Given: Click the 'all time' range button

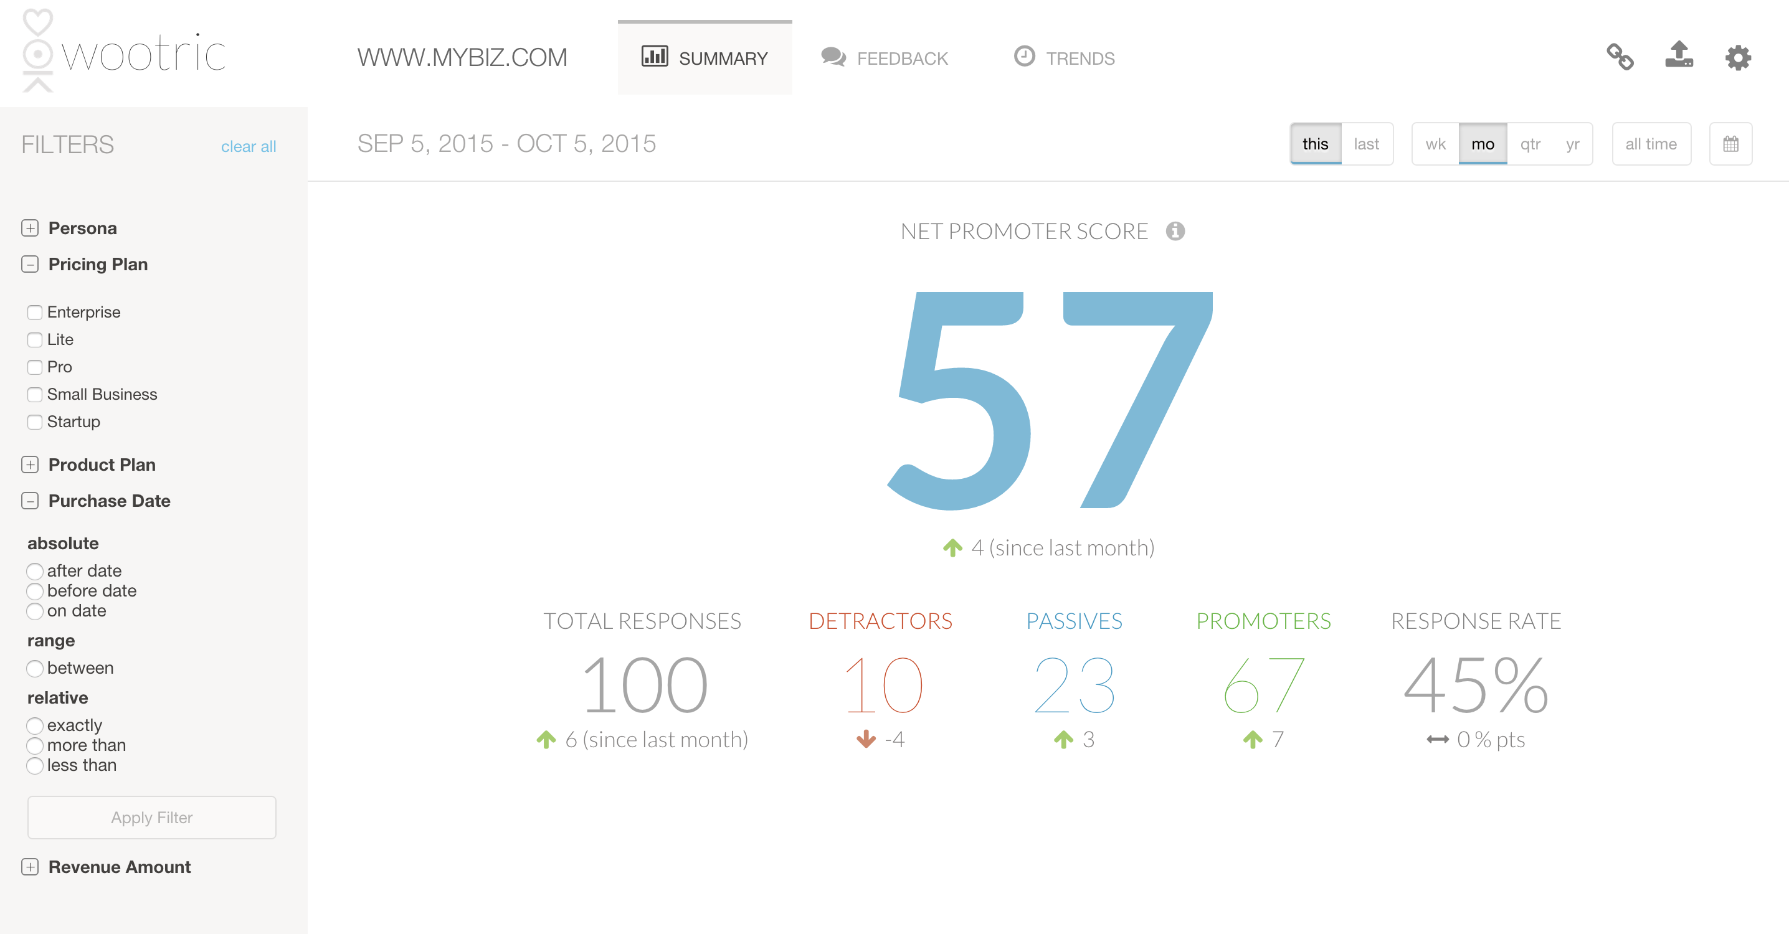Looking at the screenshot, I should (1650, 144).
